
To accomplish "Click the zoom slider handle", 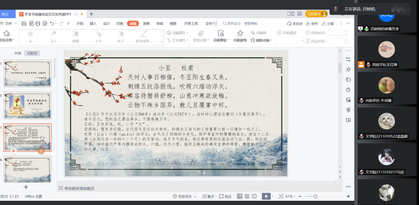I will pyautogui.click(x=316, y=196).
